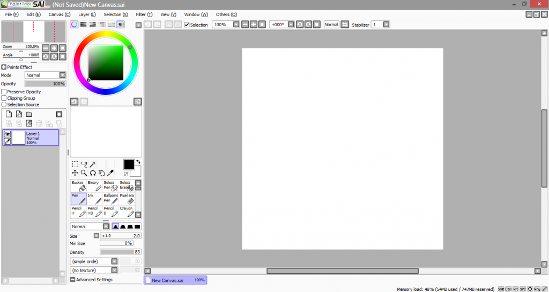
Task: Pick the Eyedropper tool
Action: pos(110,173)
